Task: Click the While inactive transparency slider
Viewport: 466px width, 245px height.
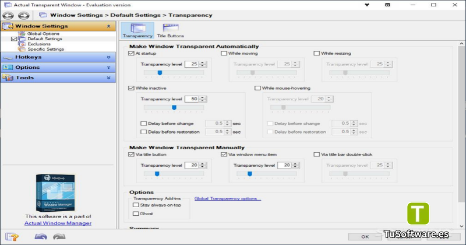Action: pyautogui.click(x=174, y=108)
